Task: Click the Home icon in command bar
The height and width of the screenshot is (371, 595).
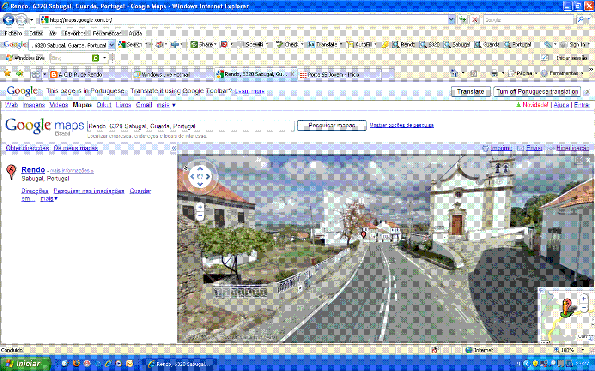Action: [454, 73]
